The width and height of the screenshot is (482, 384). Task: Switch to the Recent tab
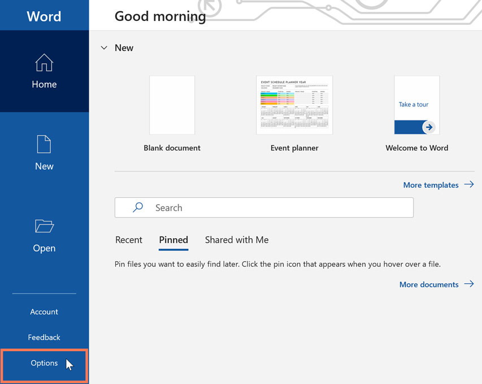(x=129, y=240)
